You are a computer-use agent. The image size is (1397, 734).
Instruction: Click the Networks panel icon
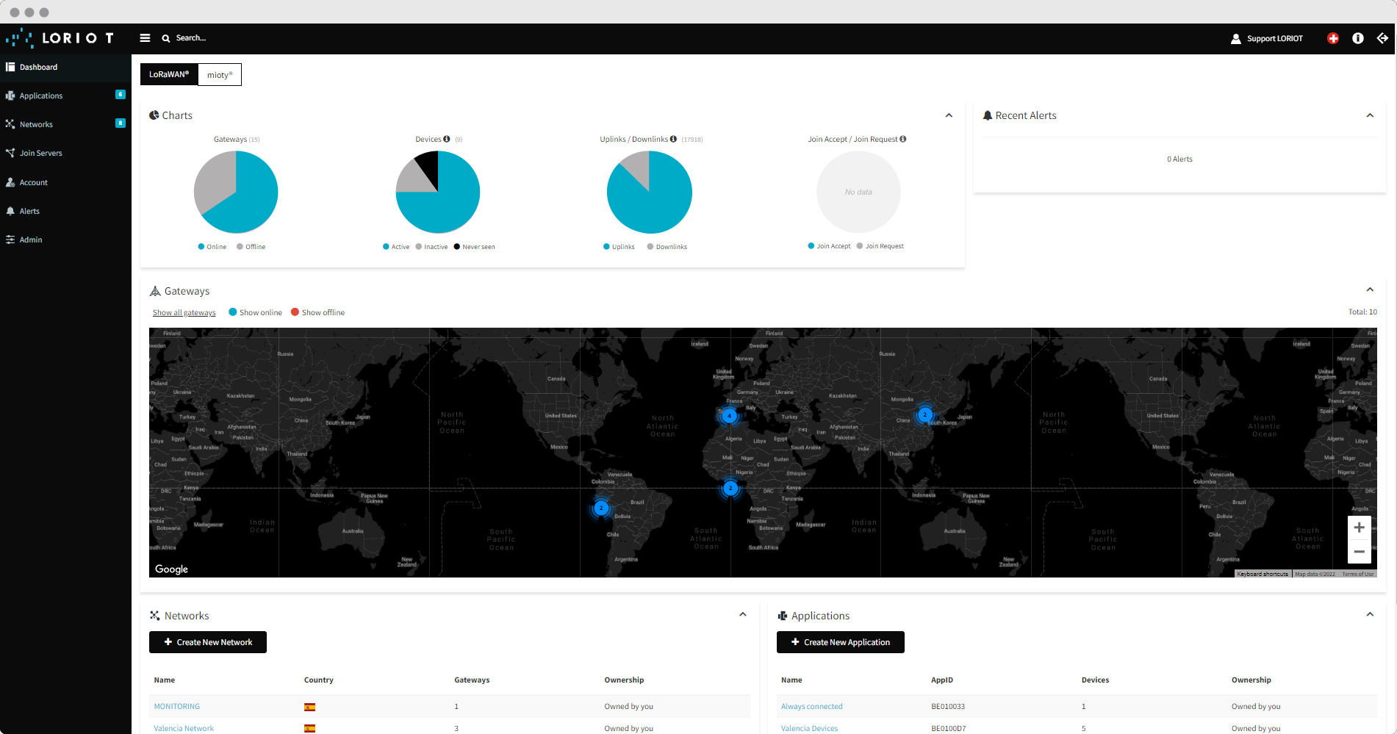click(x=155, y=616)
